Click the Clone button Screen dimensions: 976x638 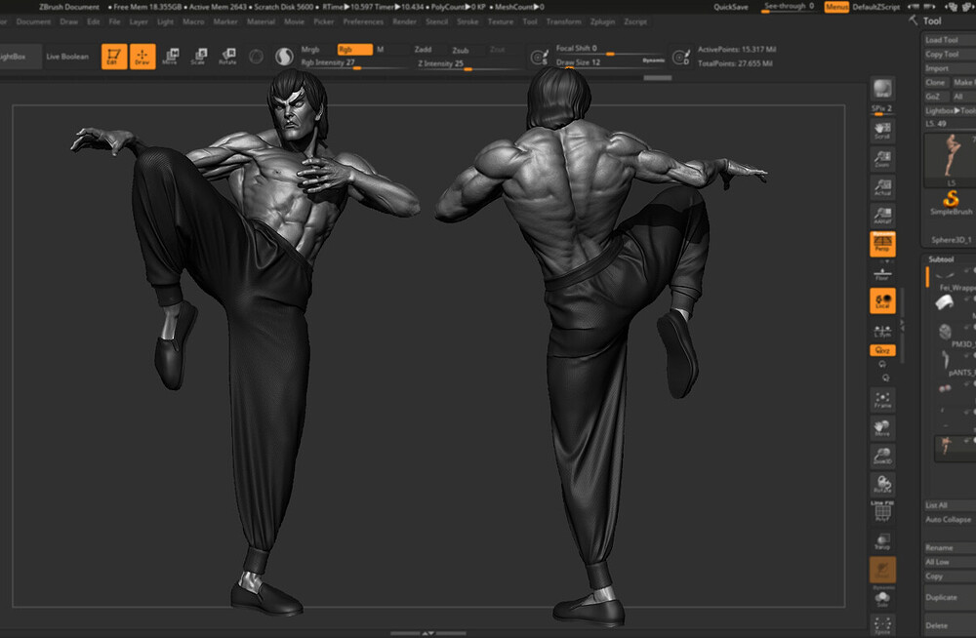pyautogui.click(x=935, y=83)
